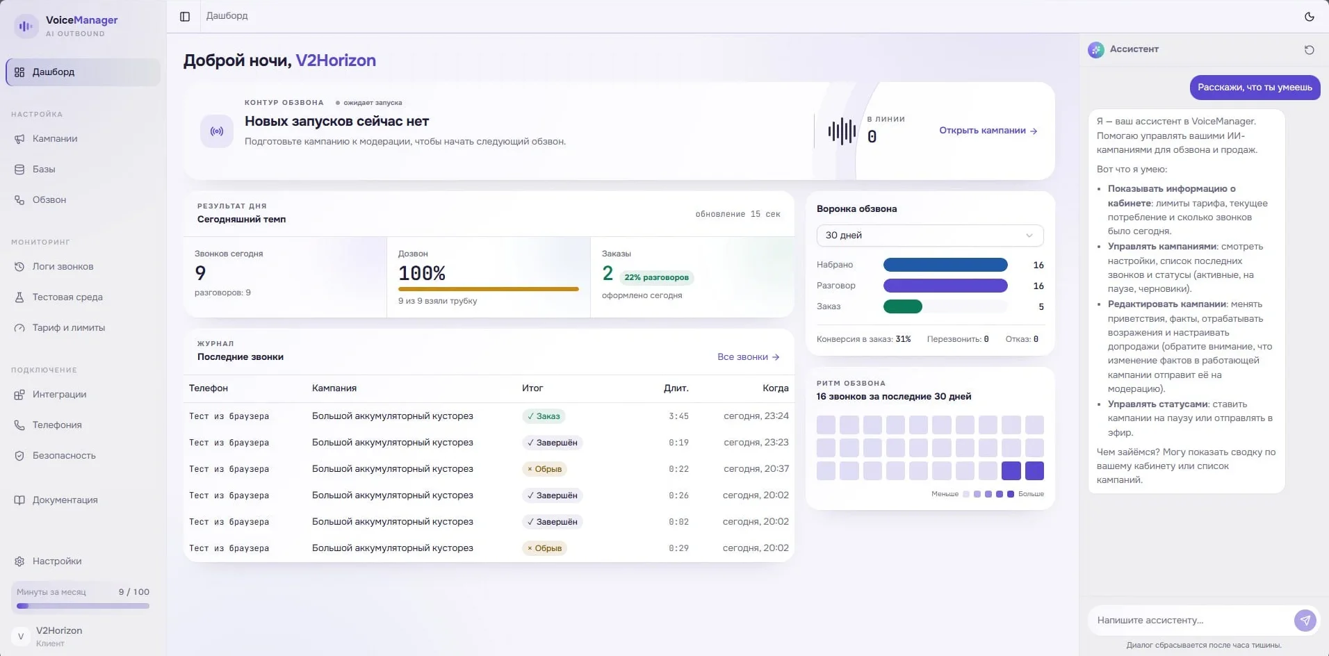
Task: Go to Кампании in sidebar
Action: 83,139
